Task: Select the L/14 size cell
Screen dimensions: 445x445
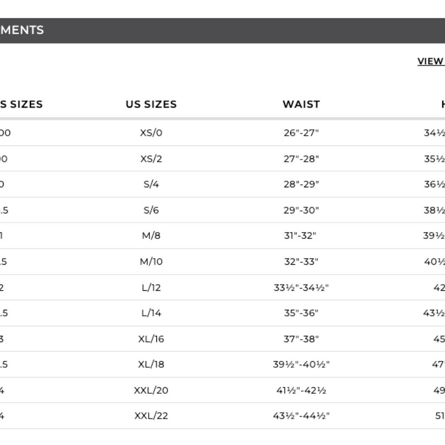Action: 151,313
